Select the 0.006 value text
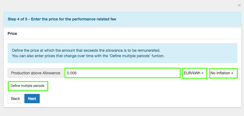The image size is (244, 116). pos(72,73)
